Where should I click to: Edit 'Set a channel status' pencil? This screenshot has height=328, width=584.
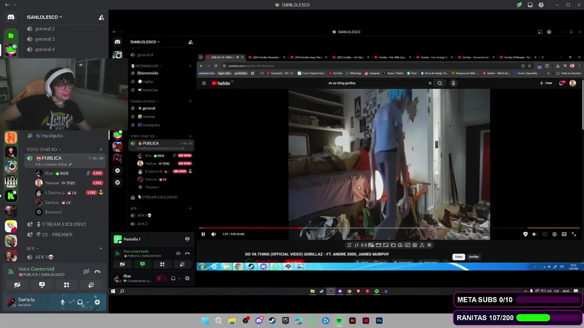pyautogui.click(x=70, y=164)
